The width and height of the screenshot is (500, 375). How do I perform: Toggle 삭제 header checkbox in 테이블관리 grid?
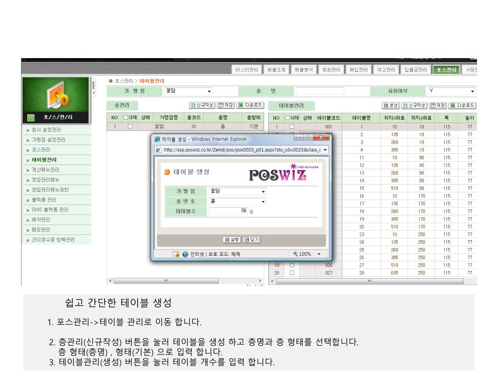(x=287, y=118)
